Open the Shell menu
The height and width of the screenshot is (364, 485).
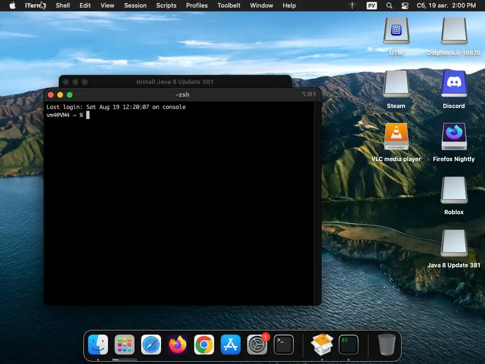(63, 6)
